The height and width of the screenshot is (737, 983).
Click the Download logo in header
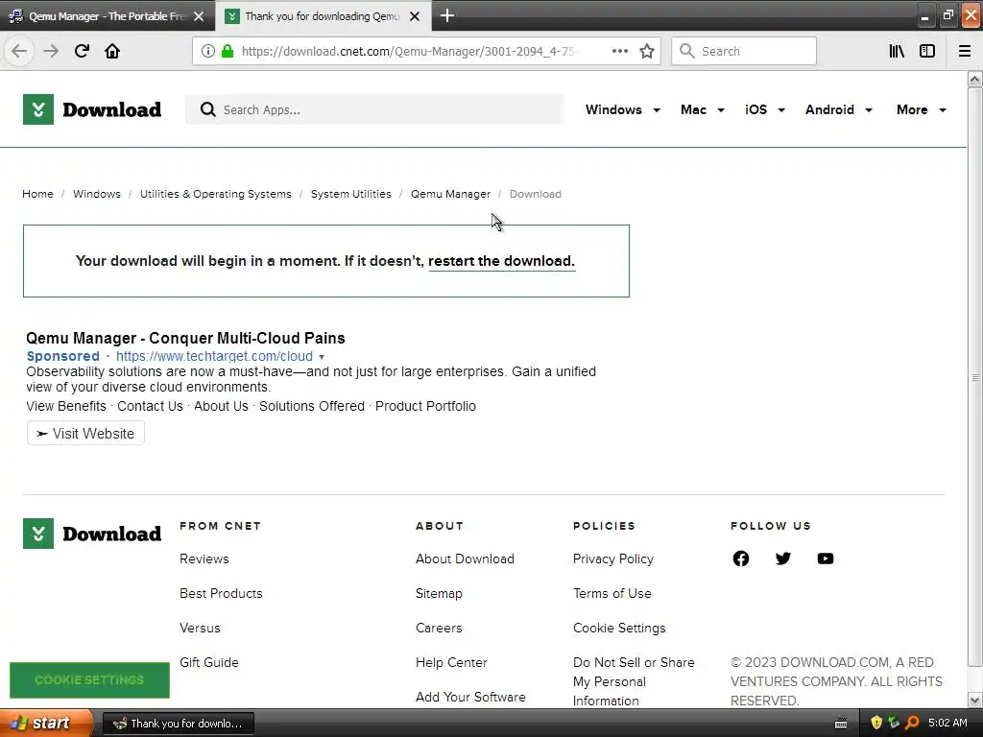point(92,109)
